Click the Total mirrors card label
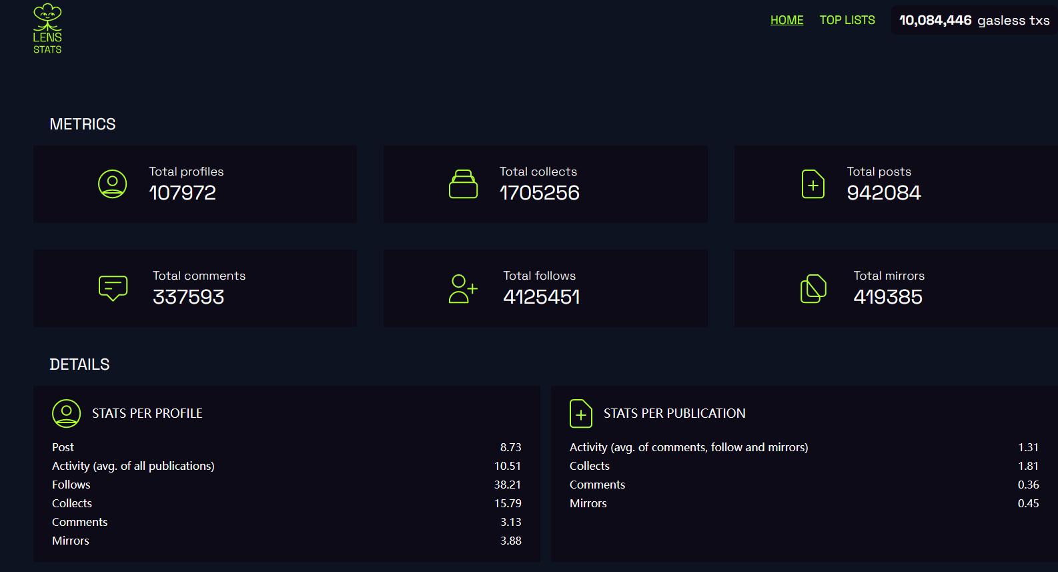This screenshot has width=1058, height=572. click(889, 276)
